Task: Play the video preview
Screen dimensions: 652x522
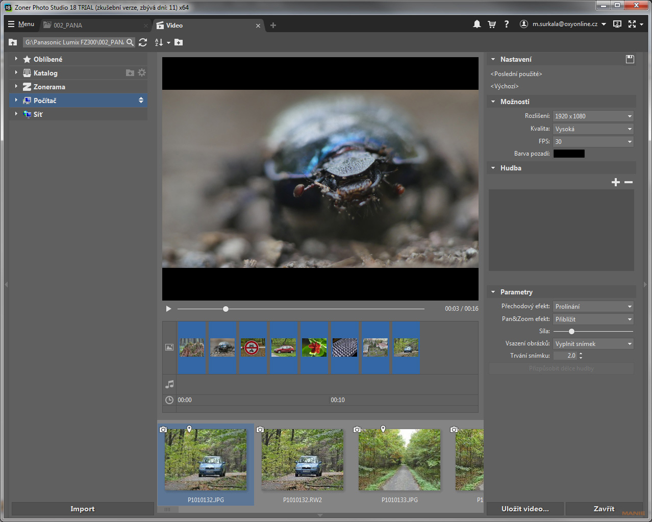Action: pyautogui.click(x=168, y=309)
